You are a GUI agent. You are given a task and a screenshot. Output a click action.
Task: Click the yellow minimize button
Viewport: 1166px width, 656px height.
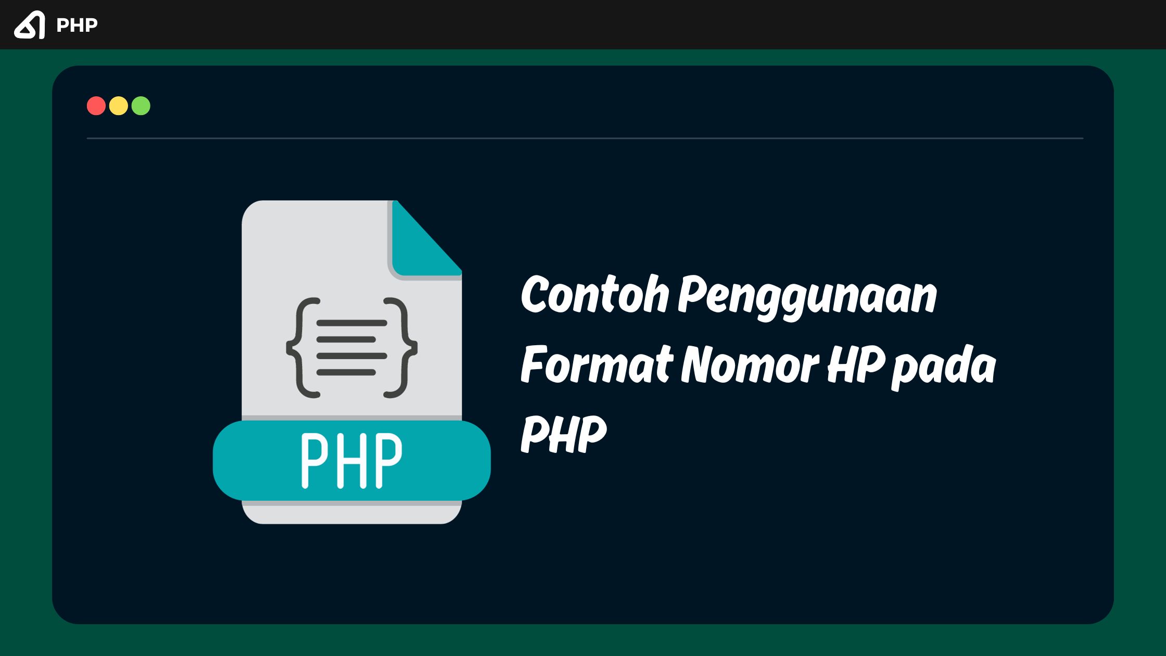[x=119, y=106]
